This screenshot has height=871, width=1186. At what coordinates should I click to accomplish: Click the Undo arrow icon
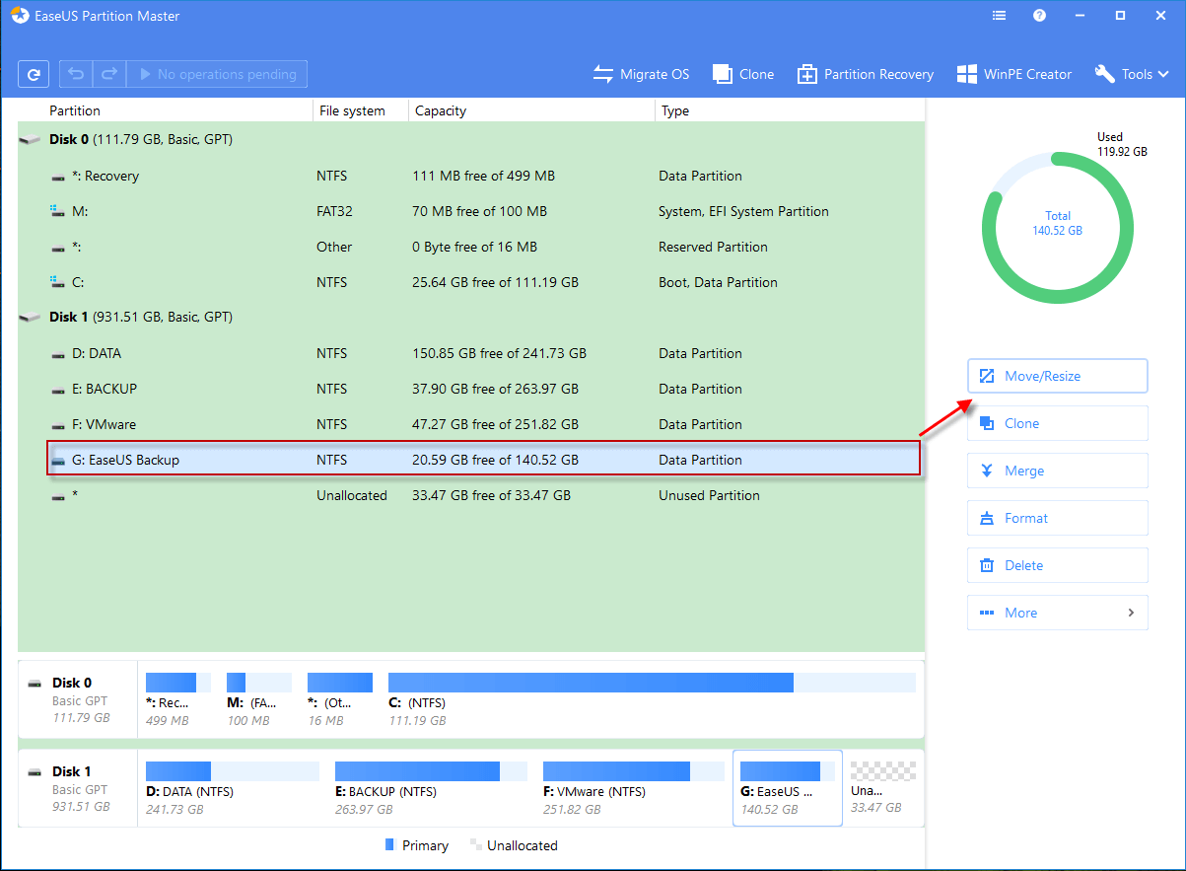pos(77,74)
